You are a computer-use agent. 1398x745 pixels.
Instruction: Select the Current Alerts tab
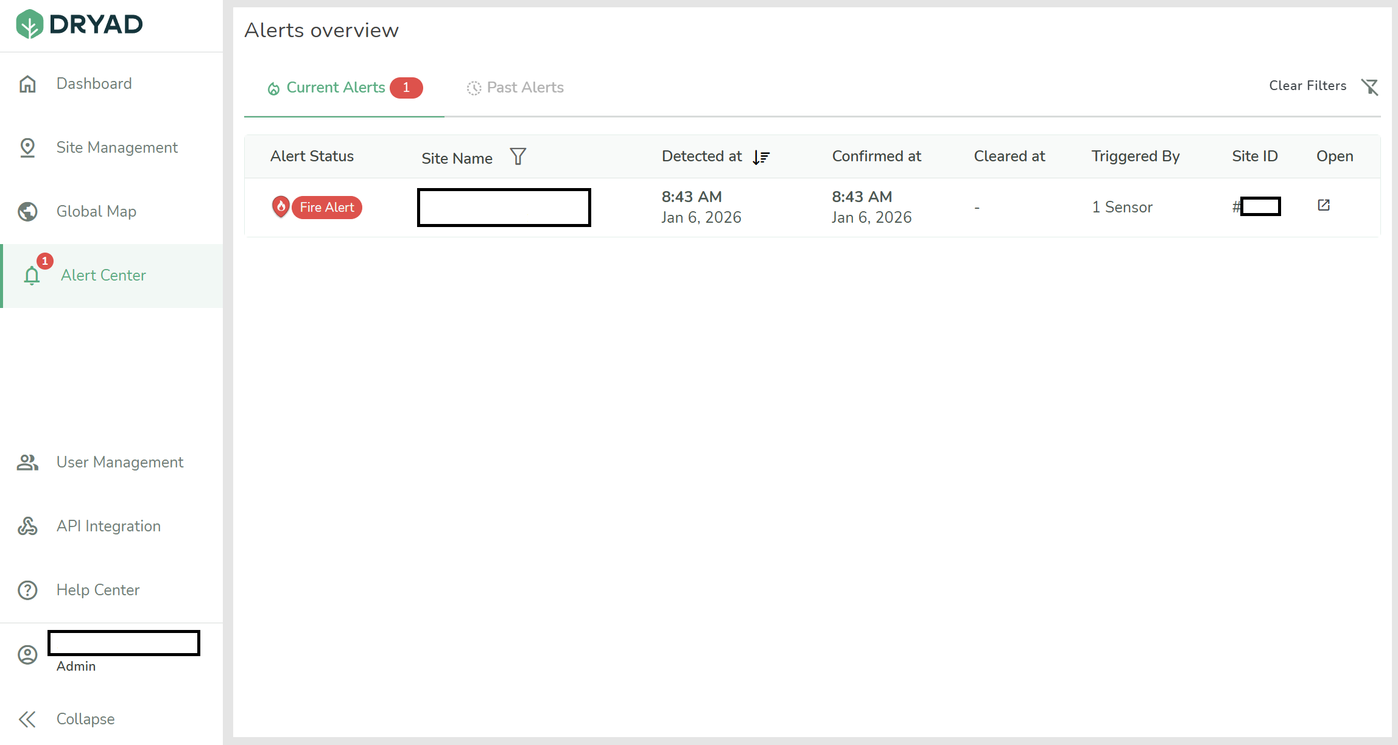pos(335,88)
